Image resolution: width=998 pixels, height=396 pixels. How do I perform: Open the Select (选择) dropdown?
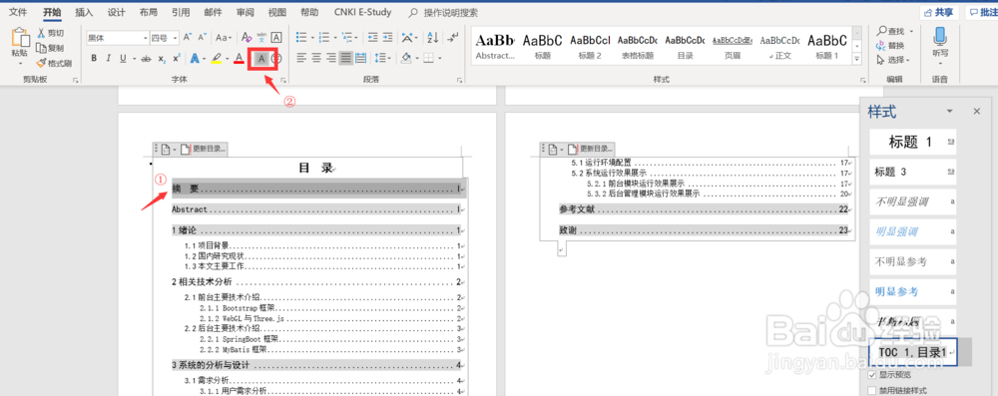click(893, 60)
